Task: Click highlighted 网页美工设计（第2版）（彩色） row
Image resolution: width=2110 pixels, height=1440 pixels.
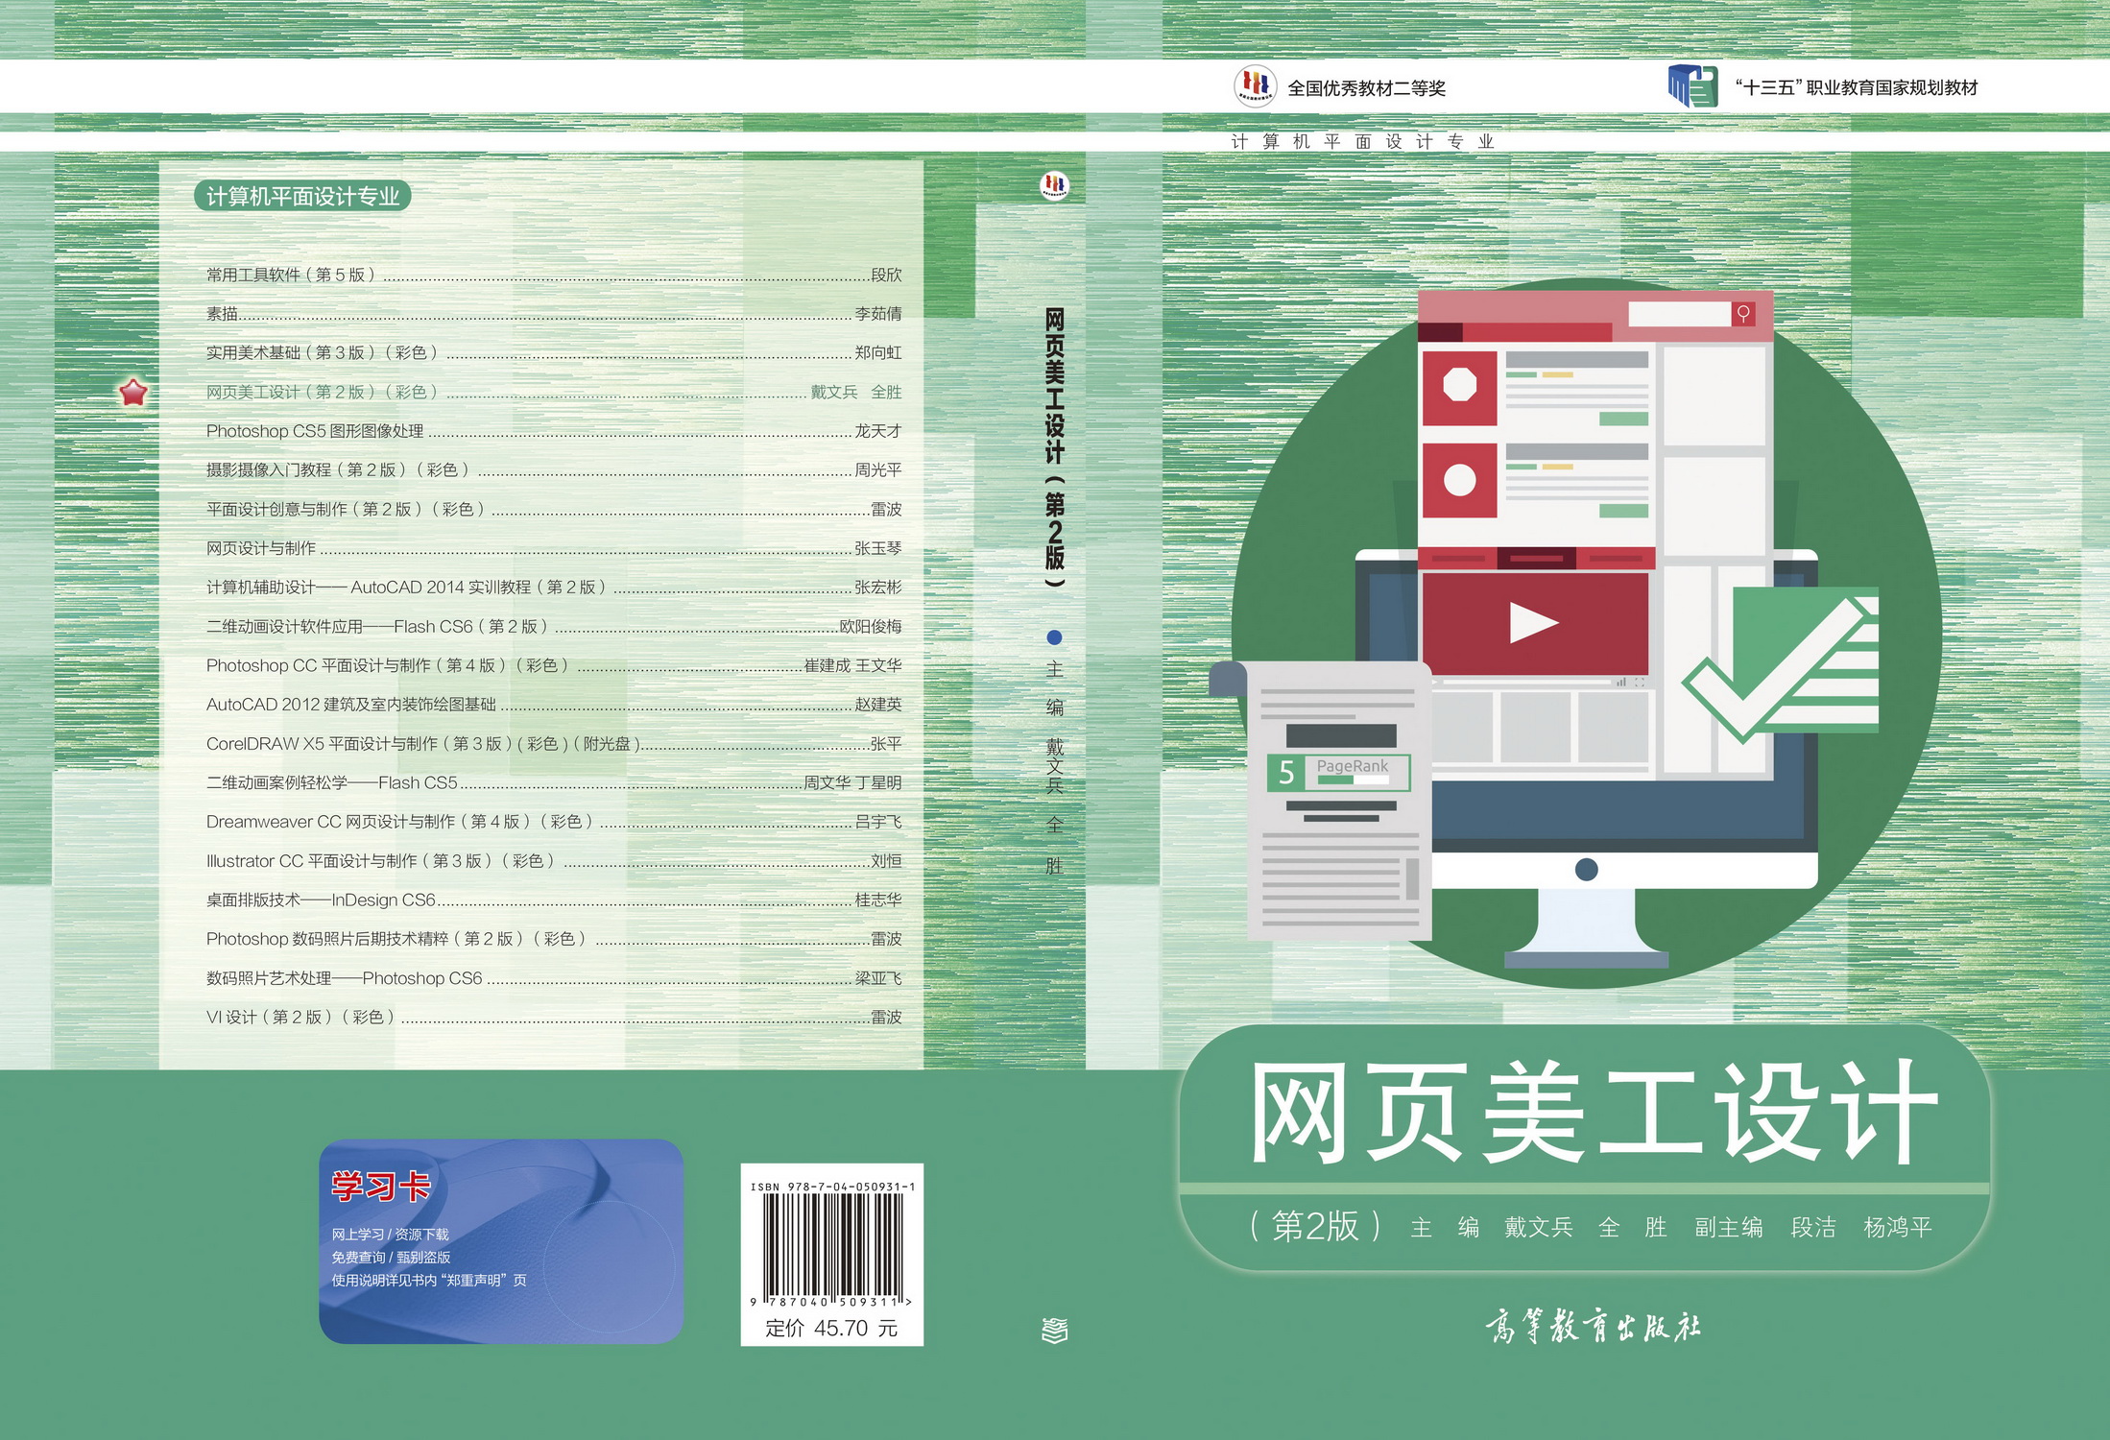Action: coord(554,392)
